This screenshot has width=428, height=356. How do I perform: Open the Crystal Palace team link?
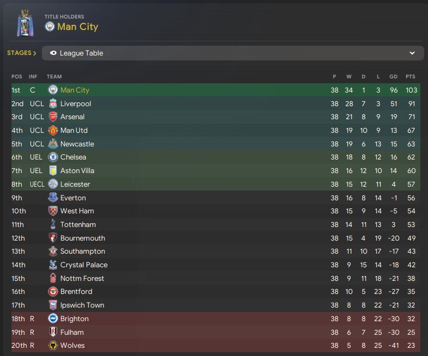tap(84, 265)
